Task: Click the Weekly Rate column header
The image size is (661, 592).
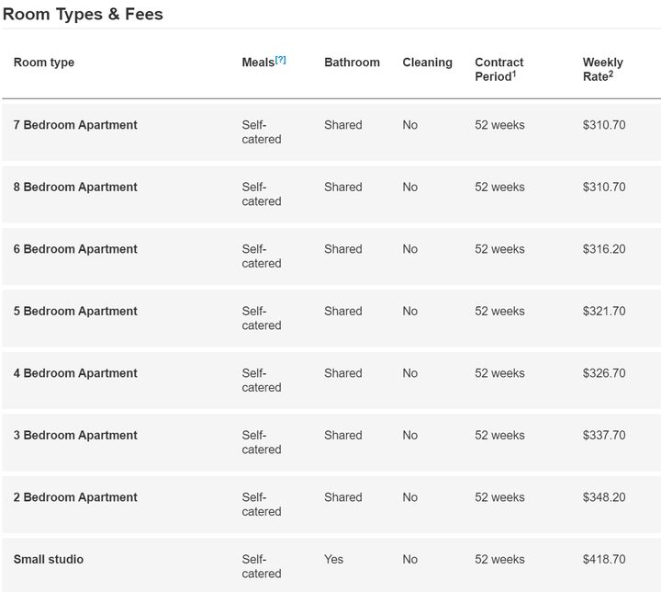Action: coord(603,69)
